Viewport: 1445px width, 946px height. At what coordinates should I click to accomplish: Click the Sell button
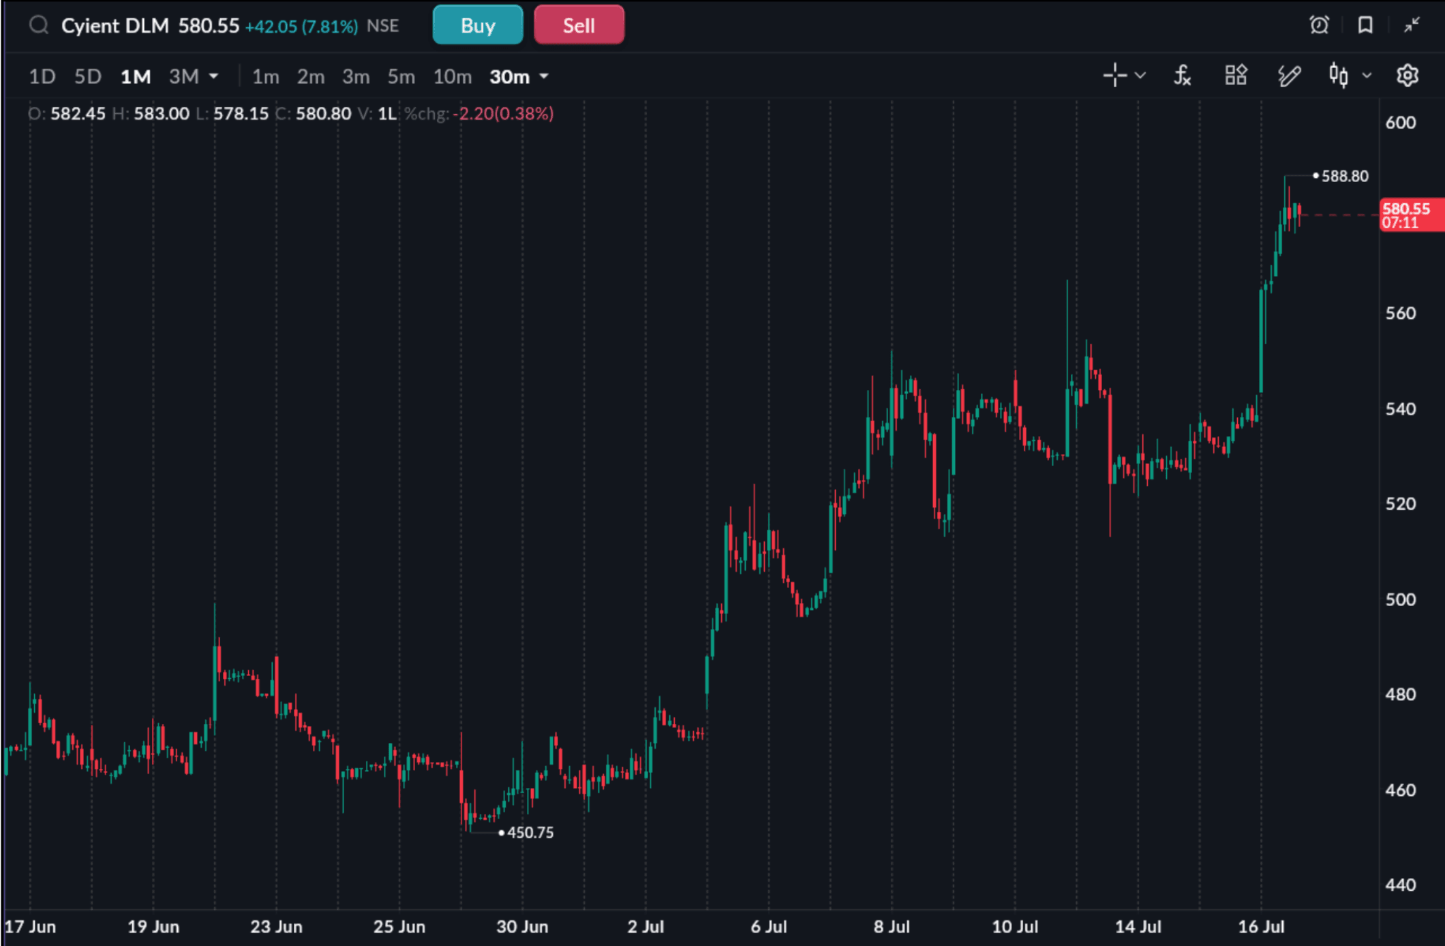[x=579, y=25]
